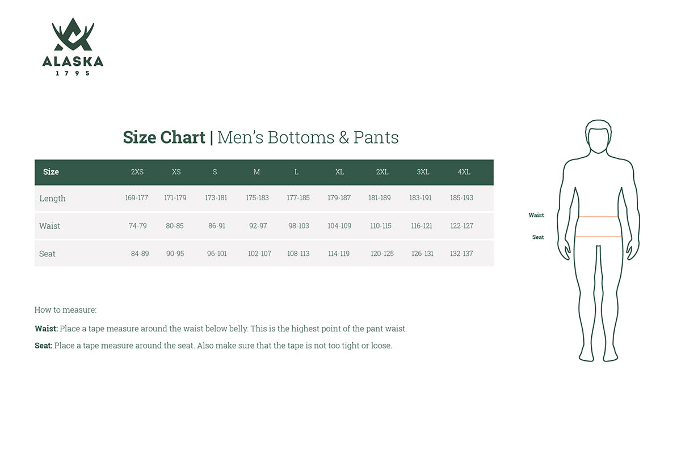Click the bold Waist measuring instruction
Screen dimensions: 681x454
point(47,329)
